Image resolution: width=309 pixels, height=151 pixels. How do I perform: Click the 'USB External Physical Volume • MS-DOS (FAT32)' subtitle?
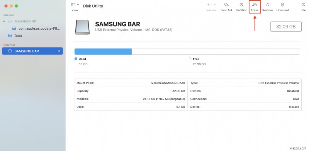134,30
